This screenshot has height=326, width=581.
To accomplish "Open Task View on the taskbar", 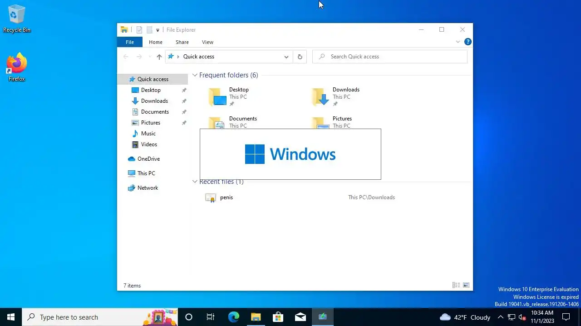I will pos(211,317).
